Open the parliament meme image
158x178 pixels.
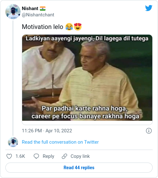point(87,78)
